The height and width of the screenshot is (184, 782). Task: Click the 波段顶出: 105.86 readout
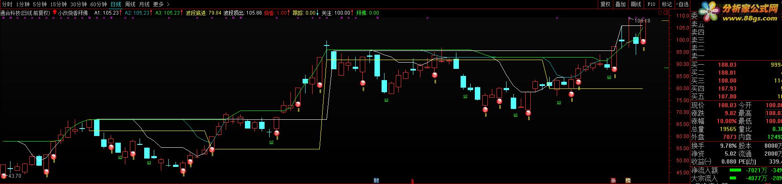point(242,13)
